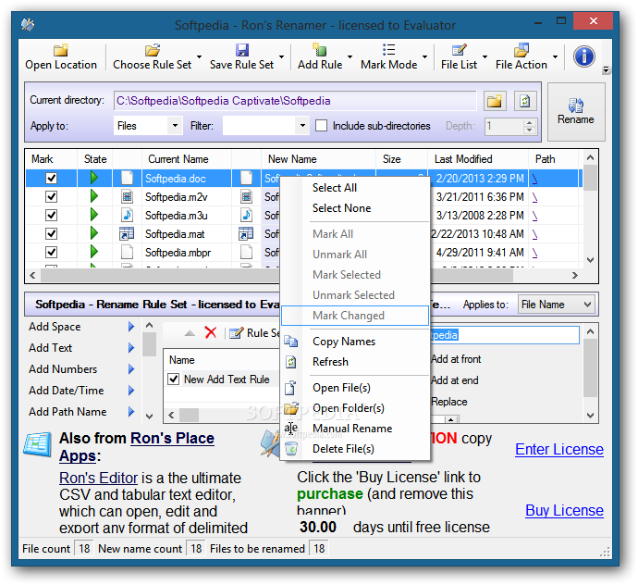Viewport: 638px width, 585px height.
Task: Open the File List dropdown arrow
Action: point(485,56)
